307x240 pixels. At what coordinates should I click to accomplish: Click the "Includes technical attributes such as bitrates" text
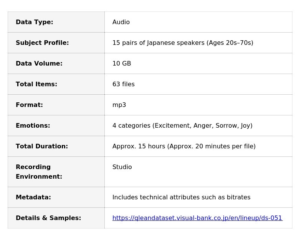pyautogui.click(x=181, y=197)
